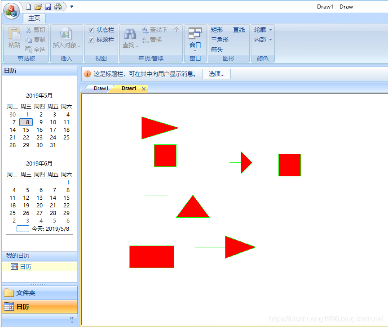The height and width of the screenshot is (327, 388).
Task: Select June 1 in the calendar
Action: 68,183
